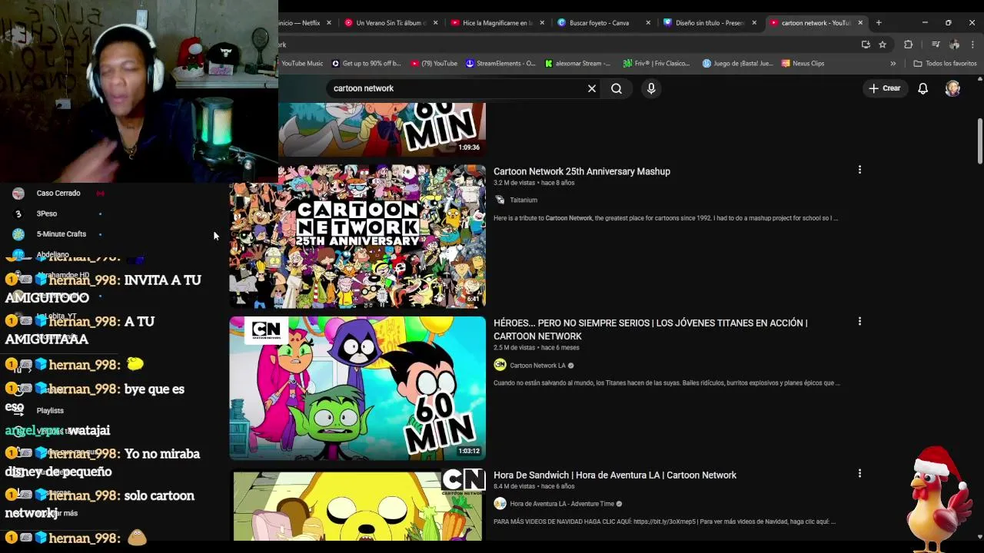Show more bookmarks with the chevron
984x553 pixels.
[x=893, y=64]
